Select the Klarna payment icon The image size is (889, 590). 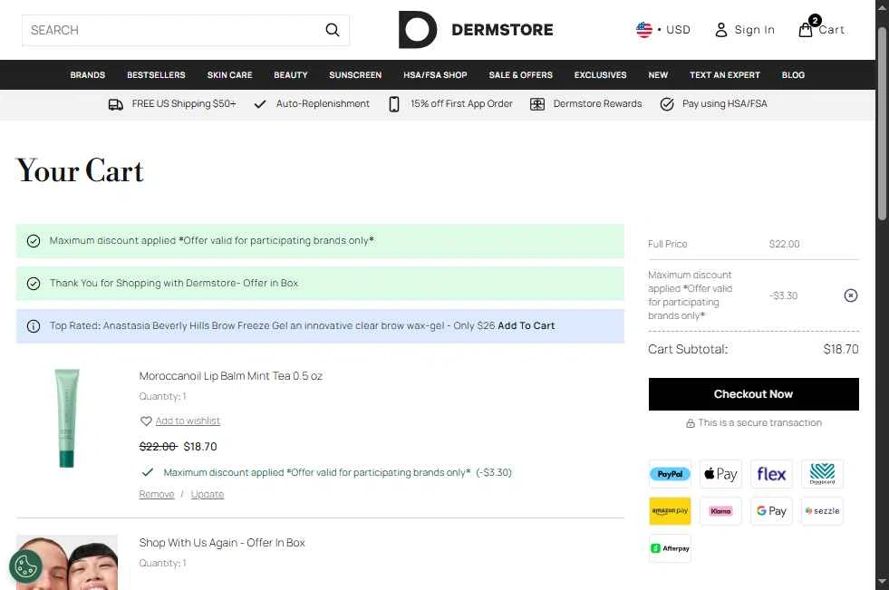pyautogui.click(x=720, y=511)
